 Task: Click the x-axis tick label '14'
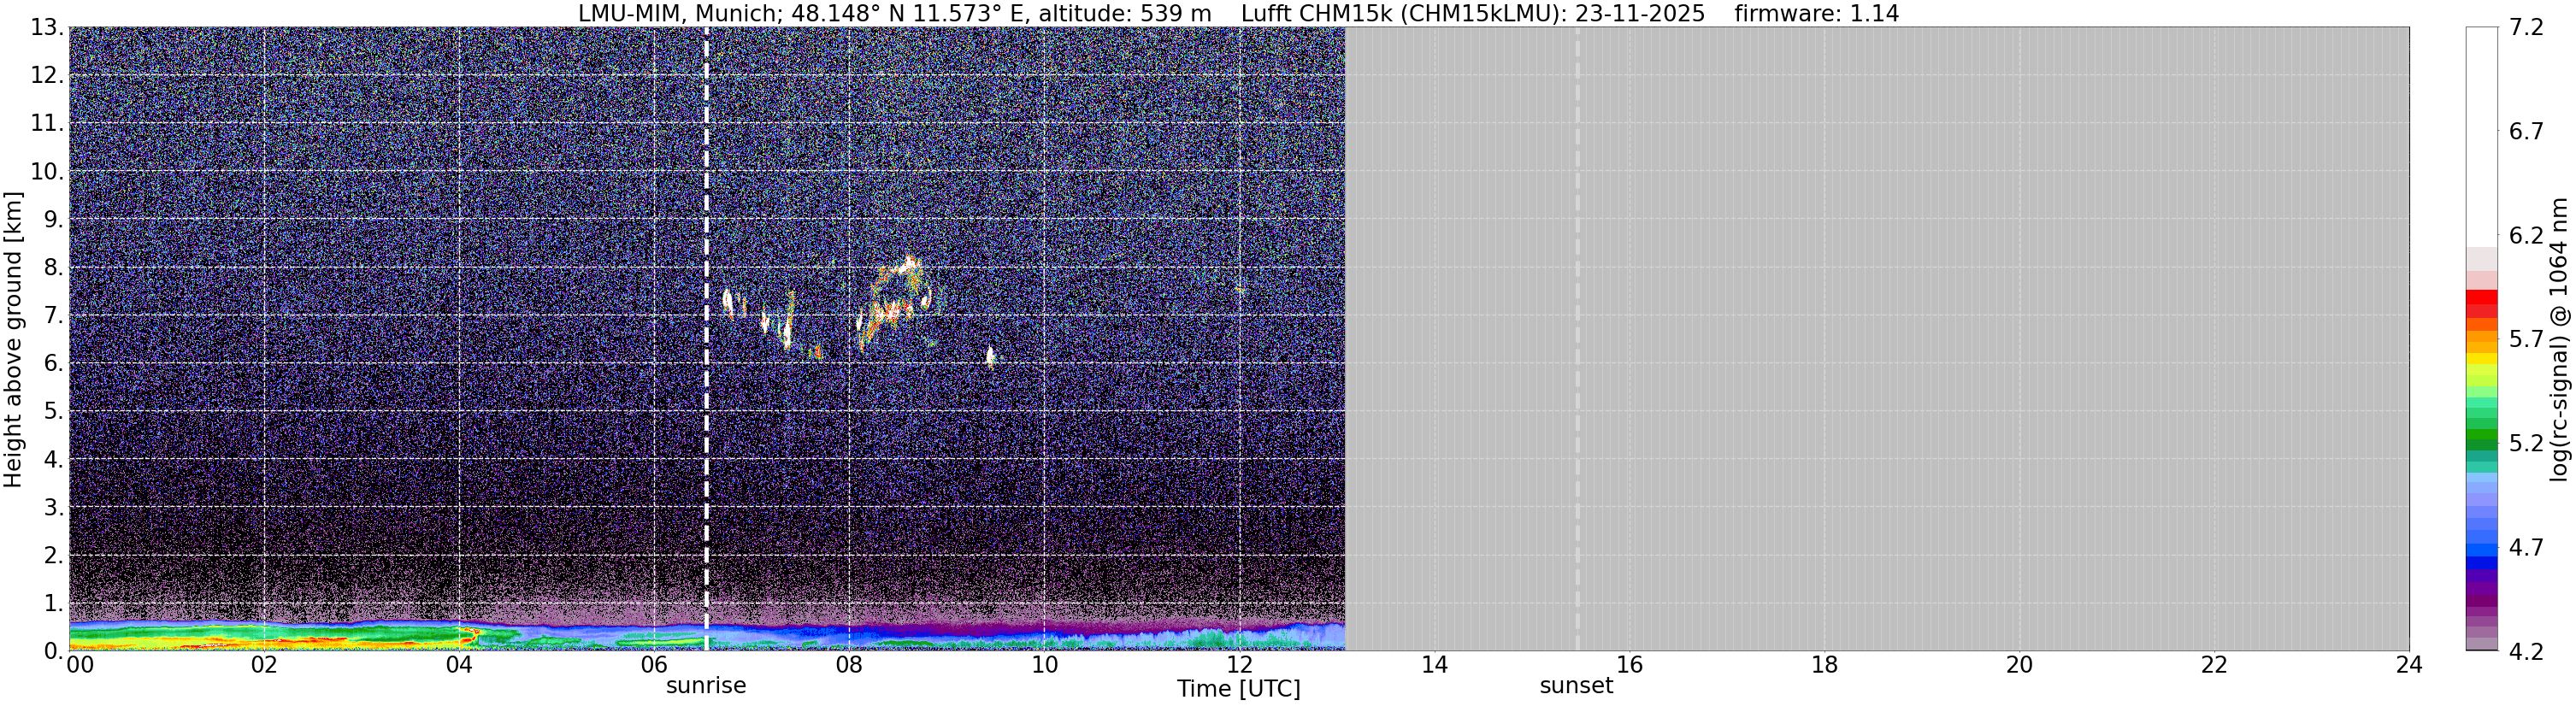tap(1434, 665)
